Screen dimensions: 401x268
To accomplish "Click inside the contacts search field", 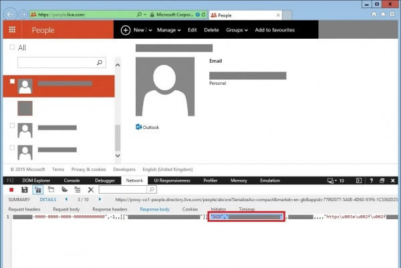I will 55,62.
